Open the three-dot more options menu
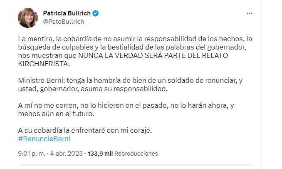Viewport: 282px width, 169px height. click(249, 13)
